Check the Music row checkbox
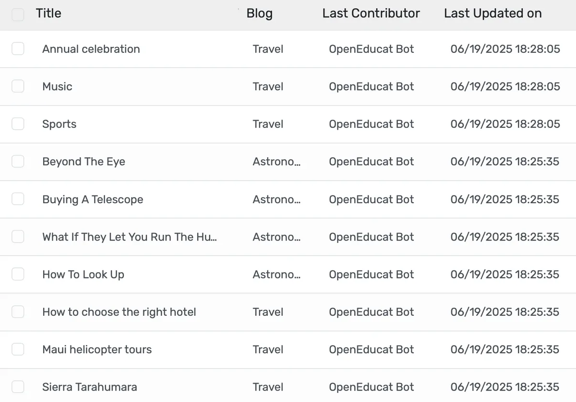This screenshot has width=576, height=402. tap(18, 86)
